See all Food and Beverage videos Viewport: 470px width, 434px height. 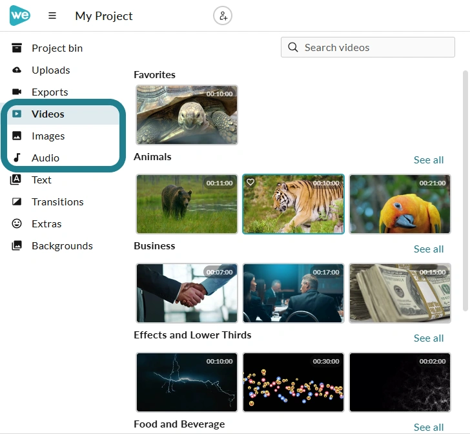pyautogui.click(x=428, y=427)
